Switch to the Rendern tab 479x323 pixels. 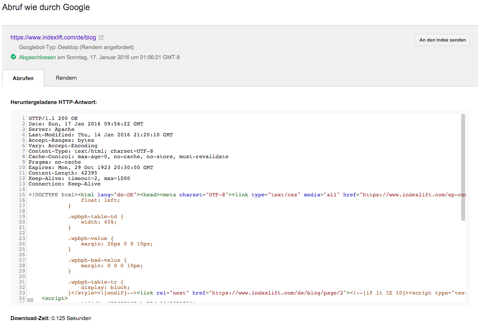pos(66,78)
